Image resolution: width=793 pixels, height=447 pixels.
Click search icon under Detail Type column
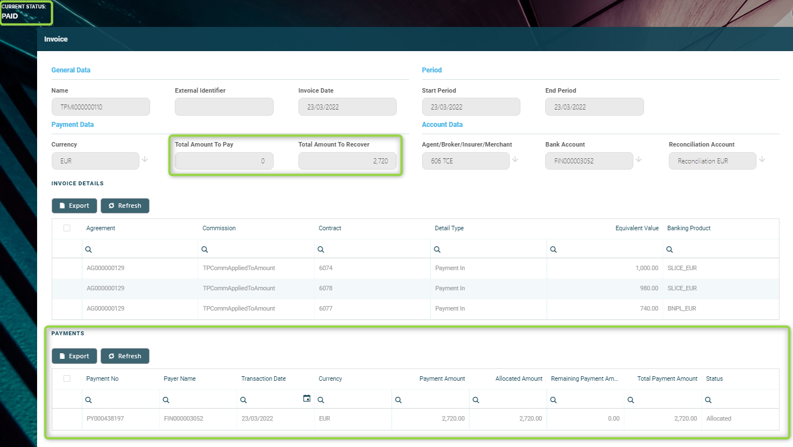[x=437, y=249]
